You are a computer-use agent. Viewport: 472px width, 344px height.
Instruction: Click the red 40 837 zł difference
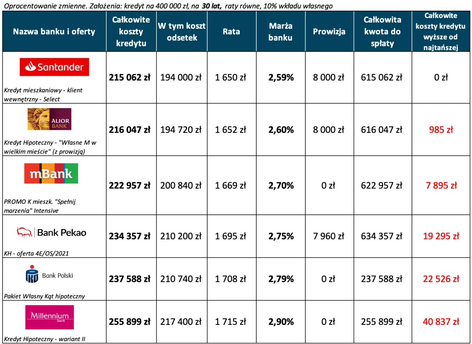[x=441, y=322]
